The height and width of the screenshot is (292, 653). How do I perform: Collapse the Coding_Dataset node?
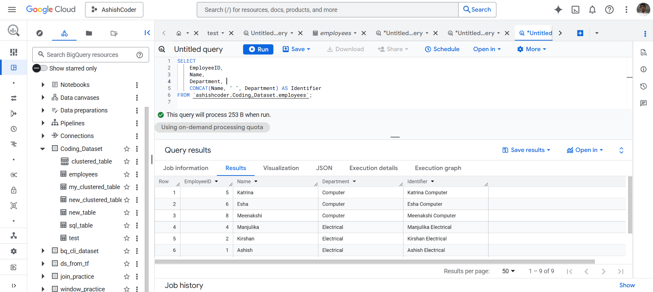[x=43, y=149]
